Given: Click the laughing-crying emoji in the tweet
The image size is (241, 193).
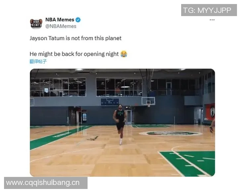Looking at the screenshot, I should pyautogui.click(x=124, y=54).
